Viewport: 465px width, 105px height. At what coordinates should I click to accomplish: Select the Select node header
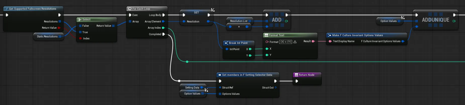pos(97,19)
